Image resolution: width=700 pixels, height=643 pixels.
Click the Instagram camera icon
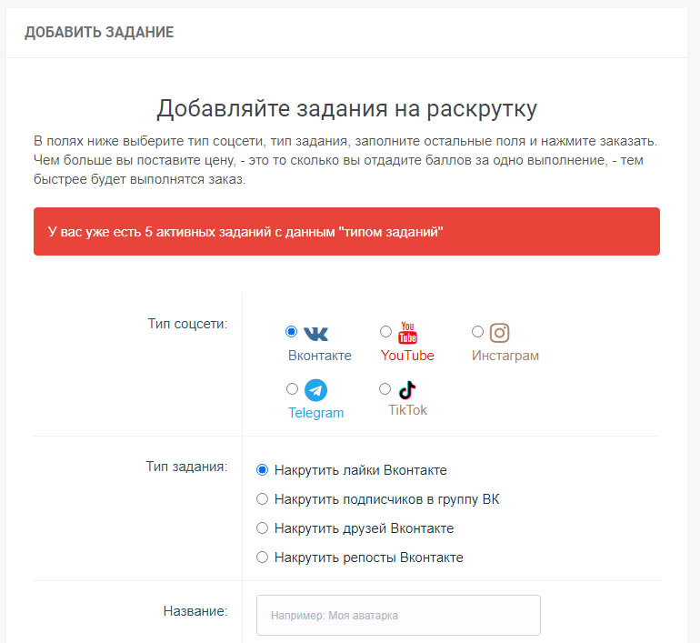click(x=499, y=333)
